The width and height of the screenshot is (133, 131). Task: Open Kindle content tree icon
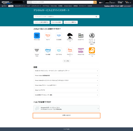click(x=70, y=36)
